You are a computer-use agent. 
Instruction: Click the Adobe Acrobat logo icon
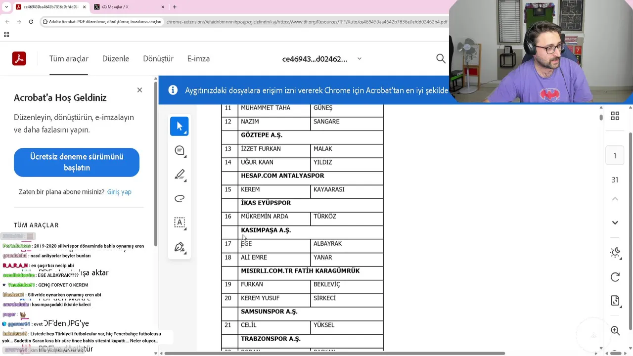19,59
